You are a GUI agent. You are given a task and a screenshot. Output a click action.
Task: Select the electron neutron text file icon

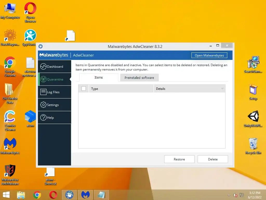click(x=30, y=67)
